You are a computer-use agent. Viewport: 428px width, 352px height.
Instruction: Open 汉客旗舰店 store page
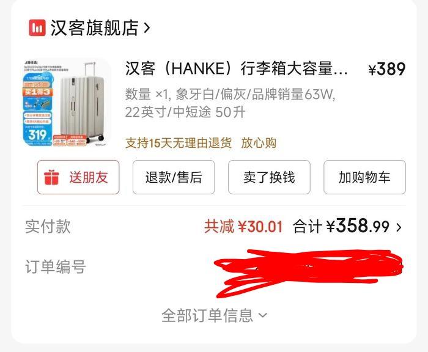click(x=94, y=28)
